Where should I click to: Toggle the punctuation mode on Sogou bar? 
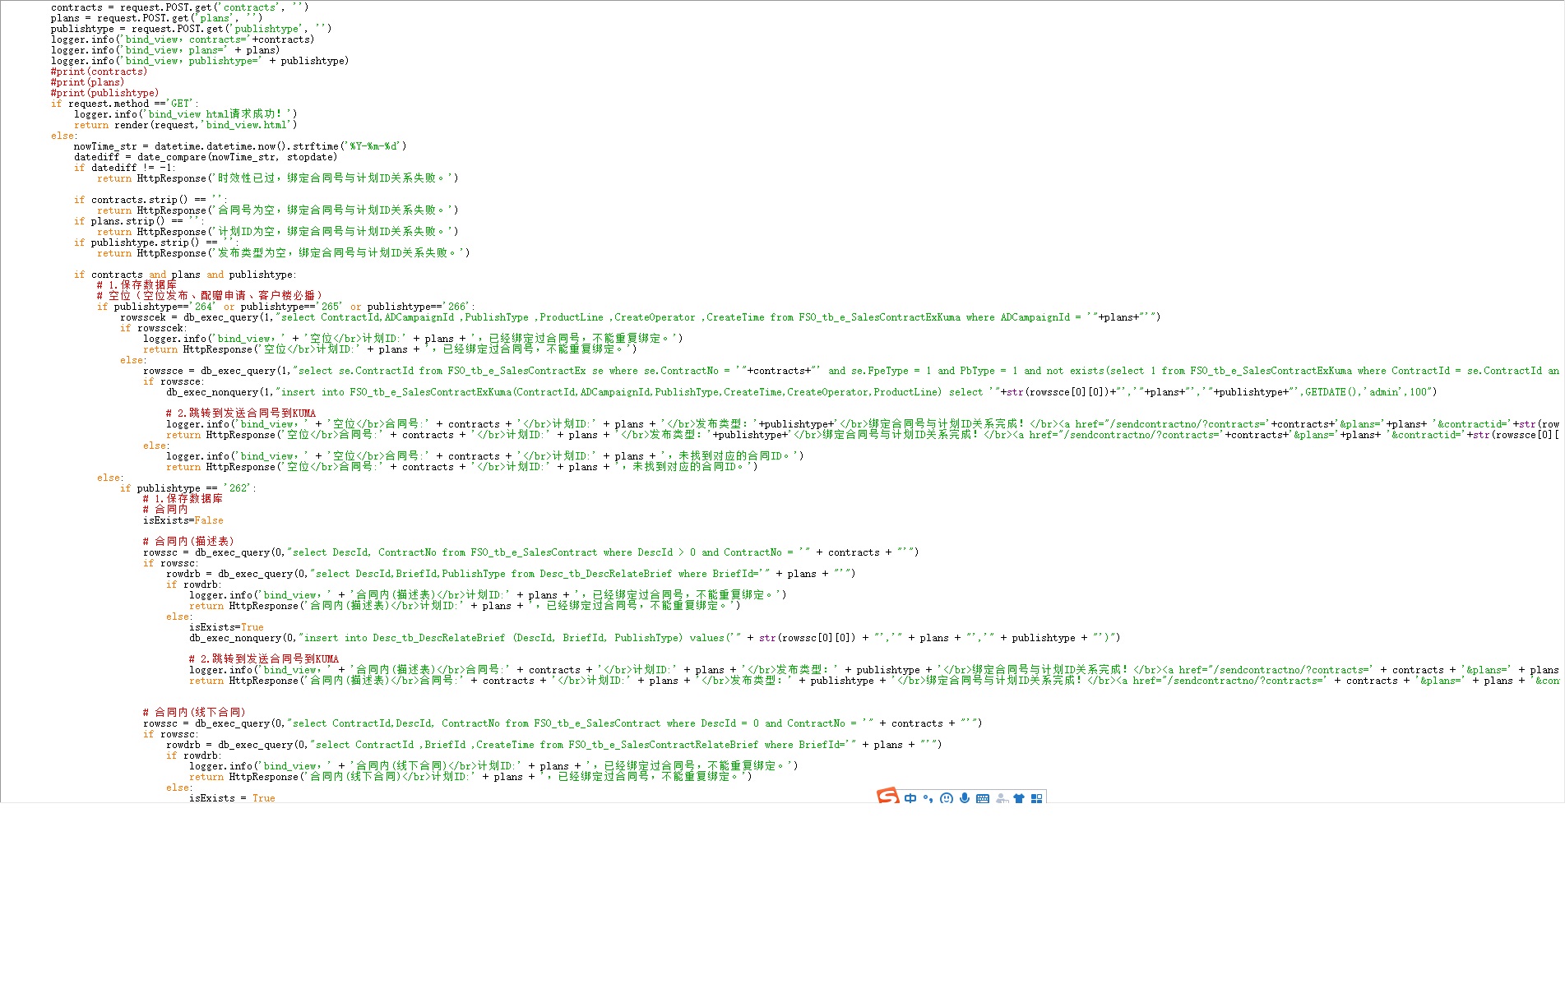928,798
